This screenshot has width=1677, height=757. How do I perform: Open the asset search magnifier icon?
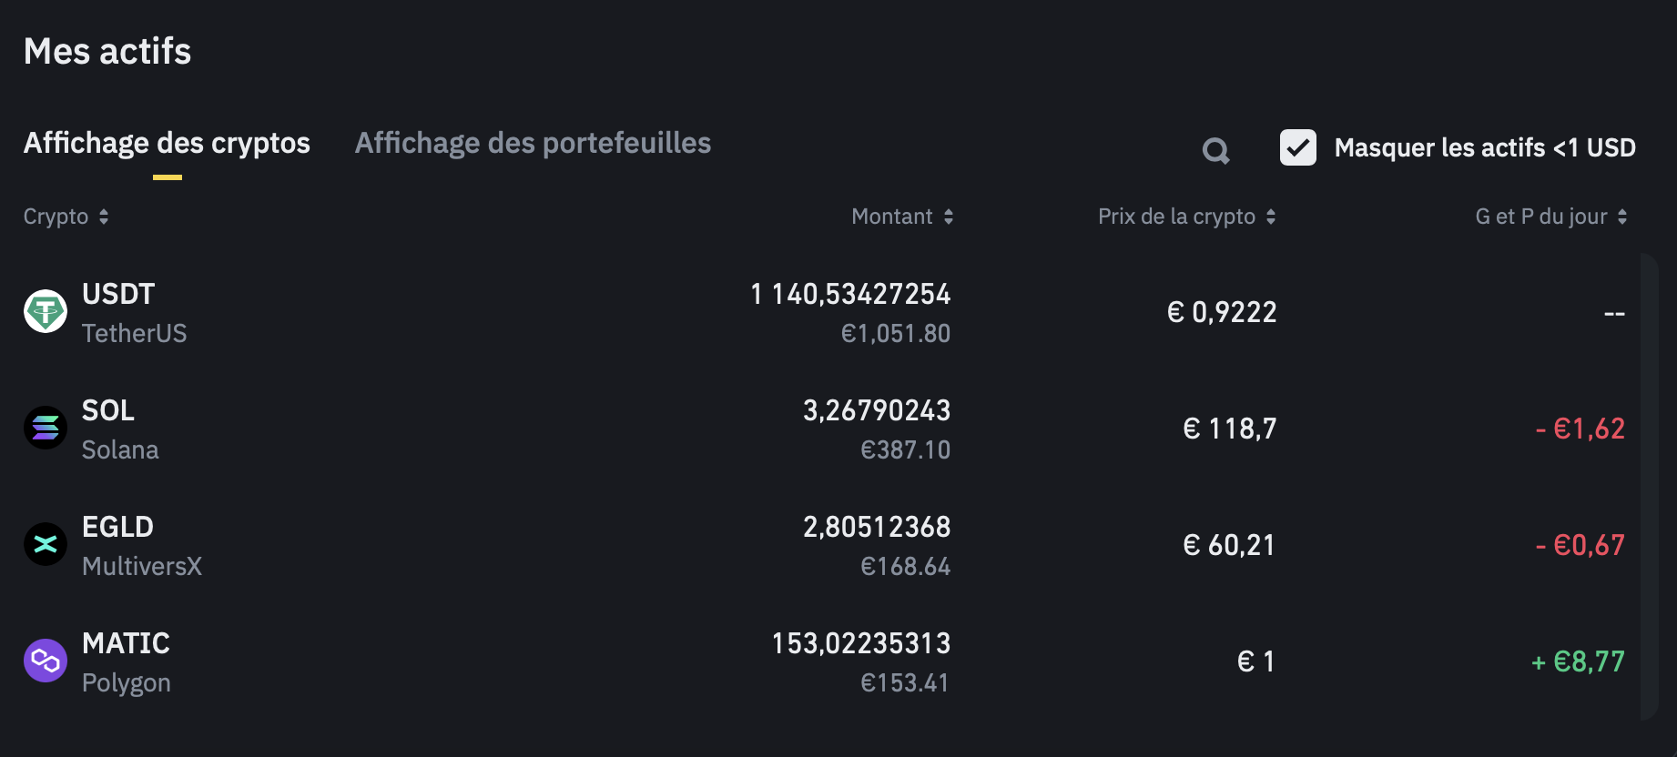(1215, 150)
